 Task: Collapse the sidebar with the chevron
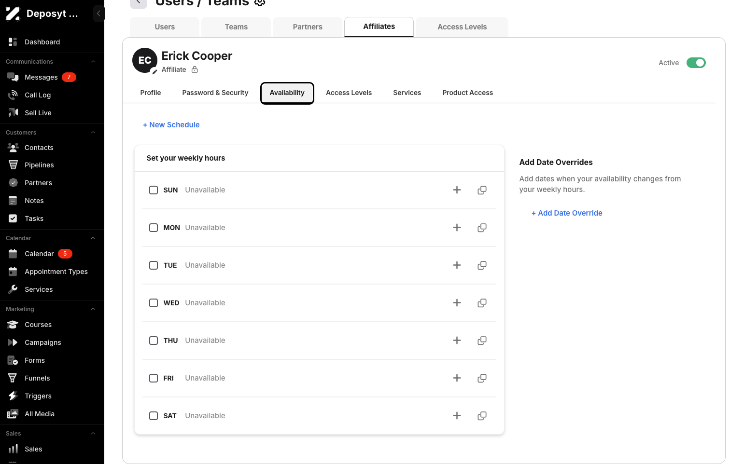tap(98, 14)
